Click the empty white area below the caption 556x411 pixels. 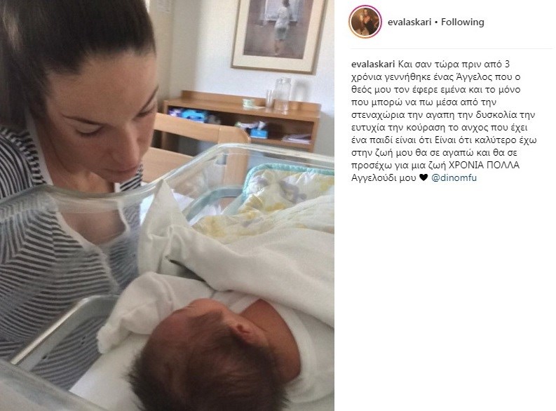pos(445,295)
